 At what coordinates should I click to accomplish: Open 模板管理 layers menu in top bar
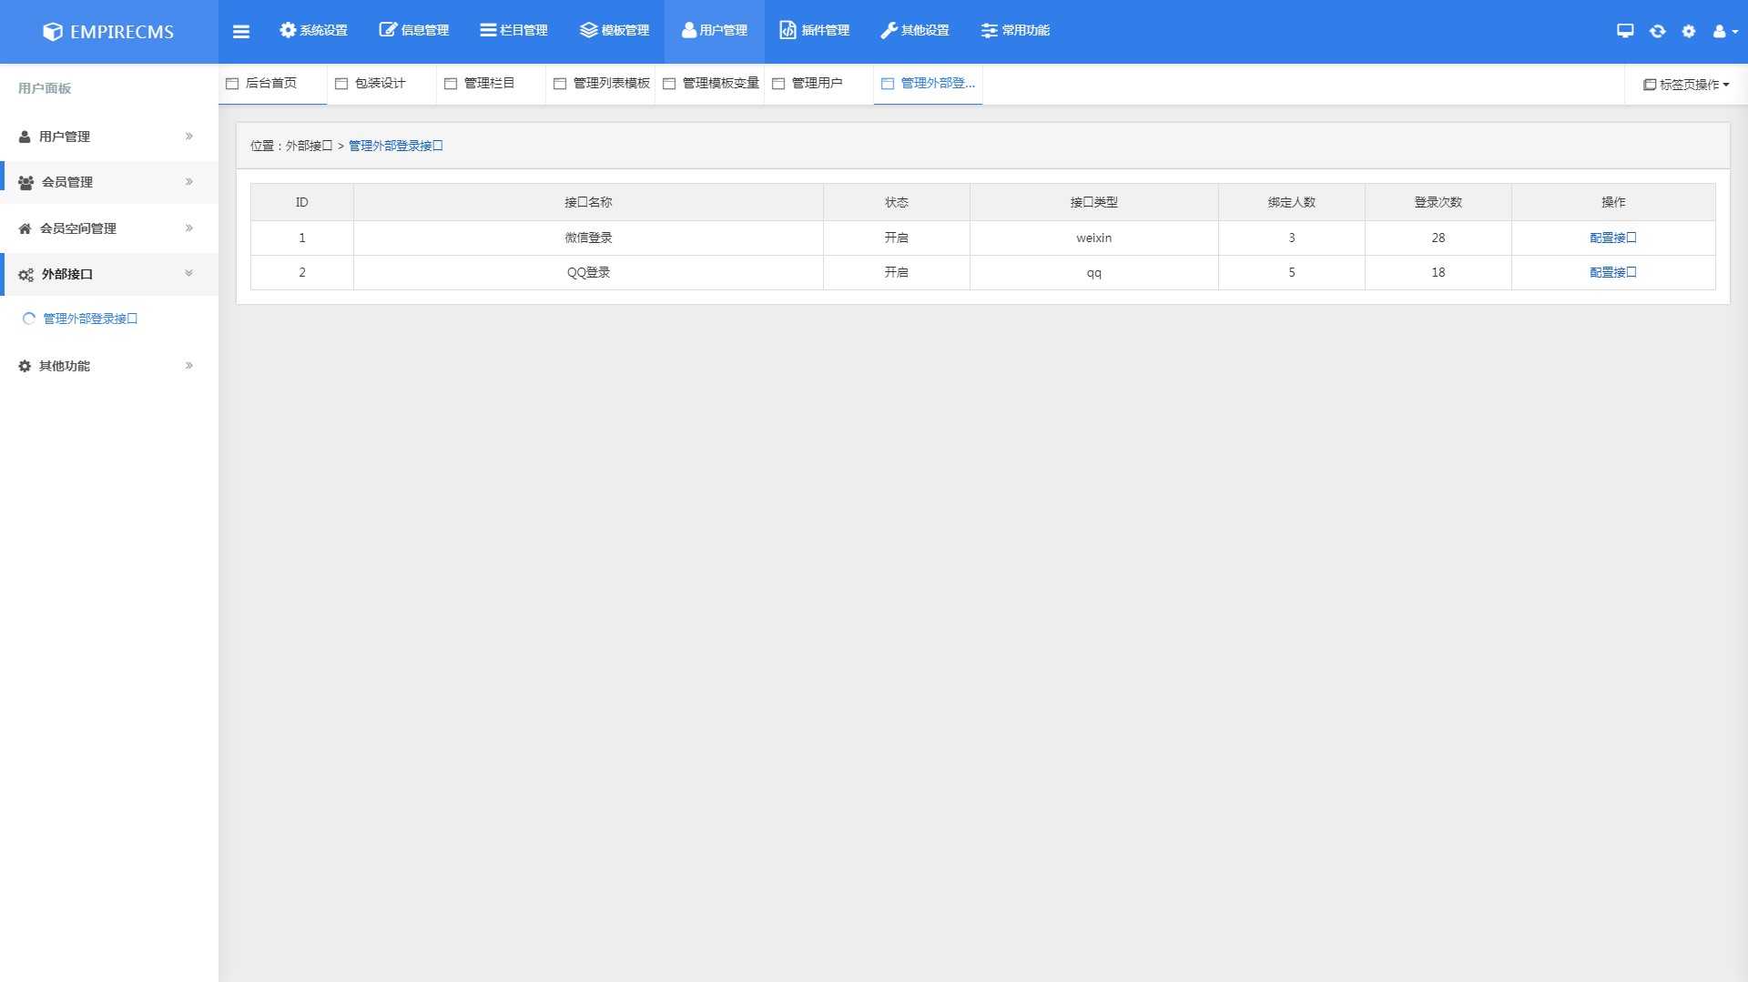point(615,31)
